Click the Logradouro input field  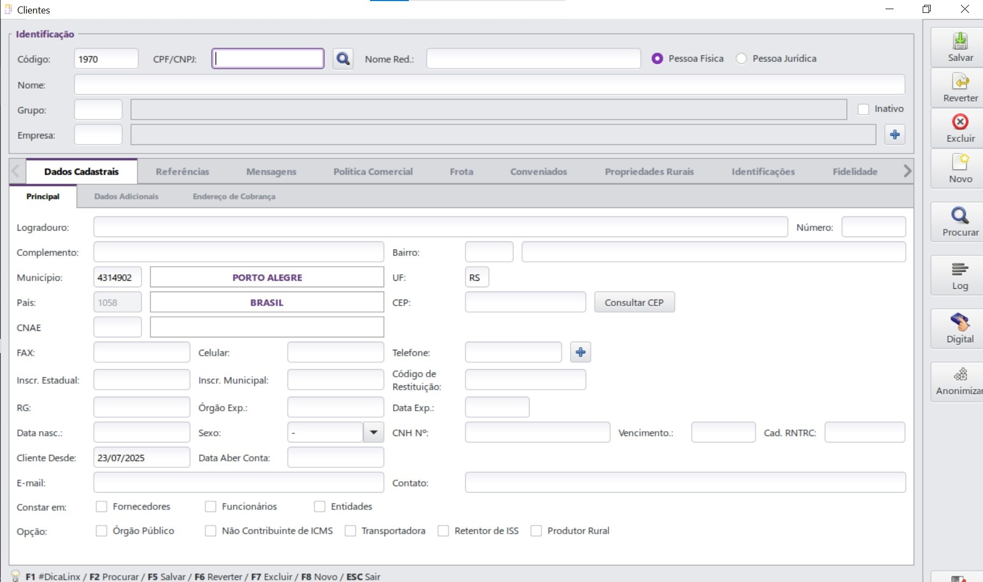(x=441, y=227)
